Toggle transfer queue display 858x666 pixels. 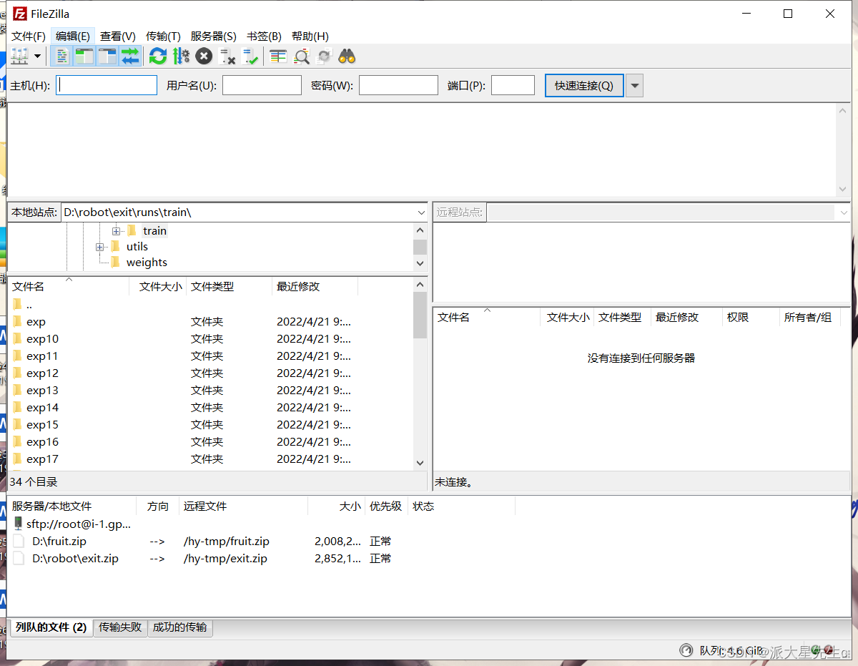(130, 57)
